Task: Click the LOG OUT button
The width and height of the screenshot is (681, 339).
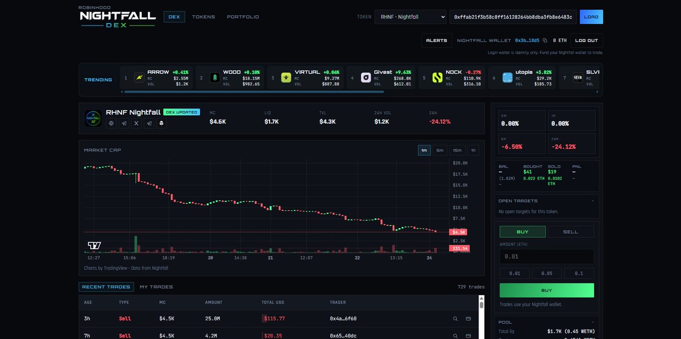Action: coord(587,40)
